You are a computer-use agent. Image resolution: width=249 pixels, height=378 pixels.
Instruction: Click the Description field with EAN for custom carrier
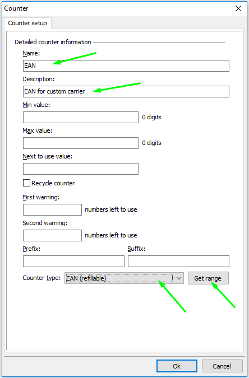[x=126, y=92]
